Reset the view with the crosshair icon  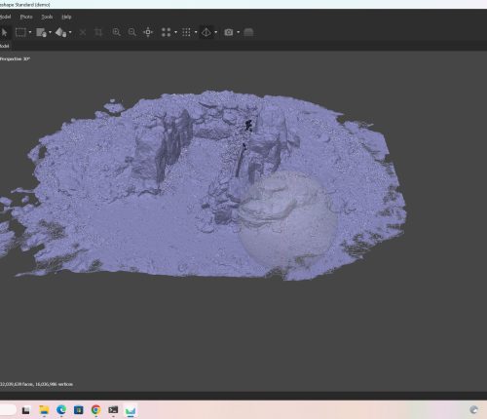[x=148, y=32]
